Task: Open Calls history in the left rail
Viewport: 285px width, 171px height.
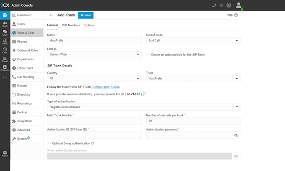Action: 5,51
